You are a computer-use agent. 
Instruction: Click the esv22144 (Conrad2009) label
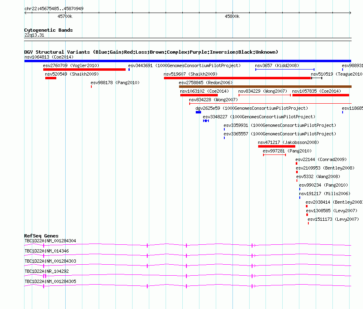tap(321, 159)
